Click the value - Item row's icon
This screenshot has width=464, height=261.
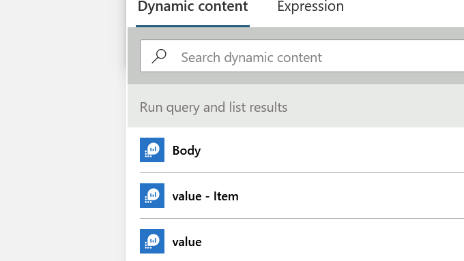coord(152,196)
